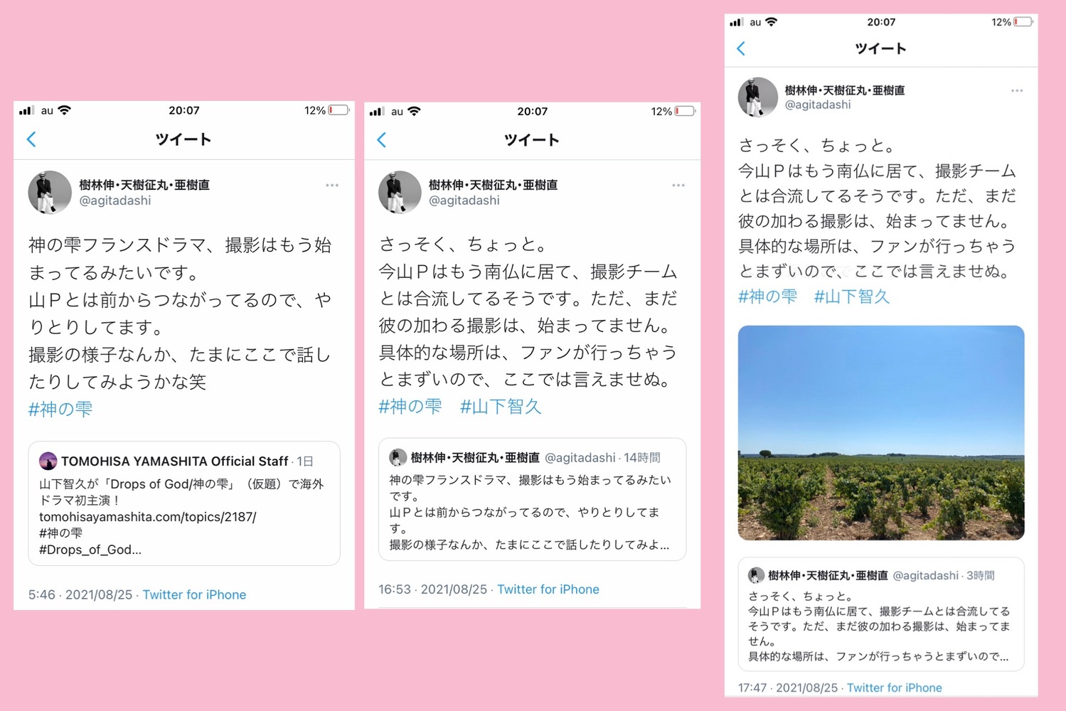
Task: Open more options dots in right tweet
Action: pos(1017,90)
